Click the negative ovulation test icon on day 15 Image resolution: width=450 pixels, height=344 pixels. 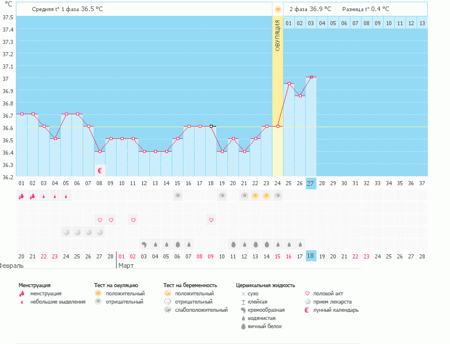177,196
